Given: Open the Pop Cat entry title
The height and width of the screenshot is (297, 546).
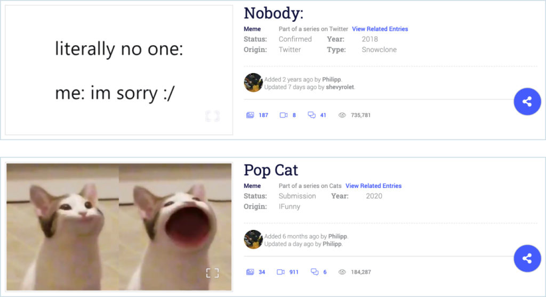Looking at the screenshot, I should [271, 170].
